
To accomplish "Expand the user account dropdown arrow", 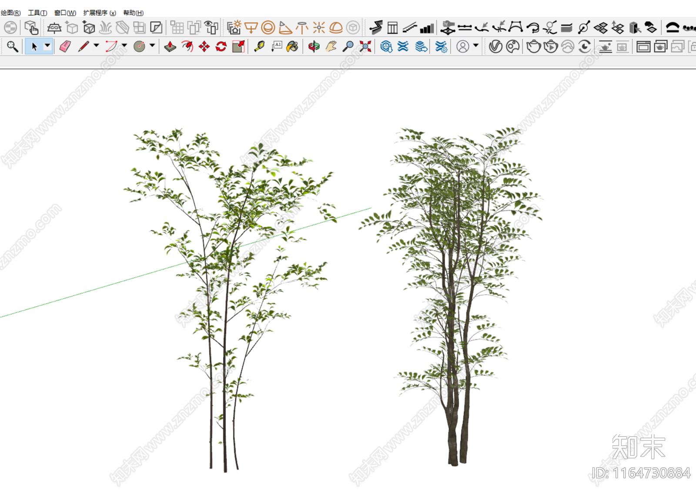I will pos(476,45).
